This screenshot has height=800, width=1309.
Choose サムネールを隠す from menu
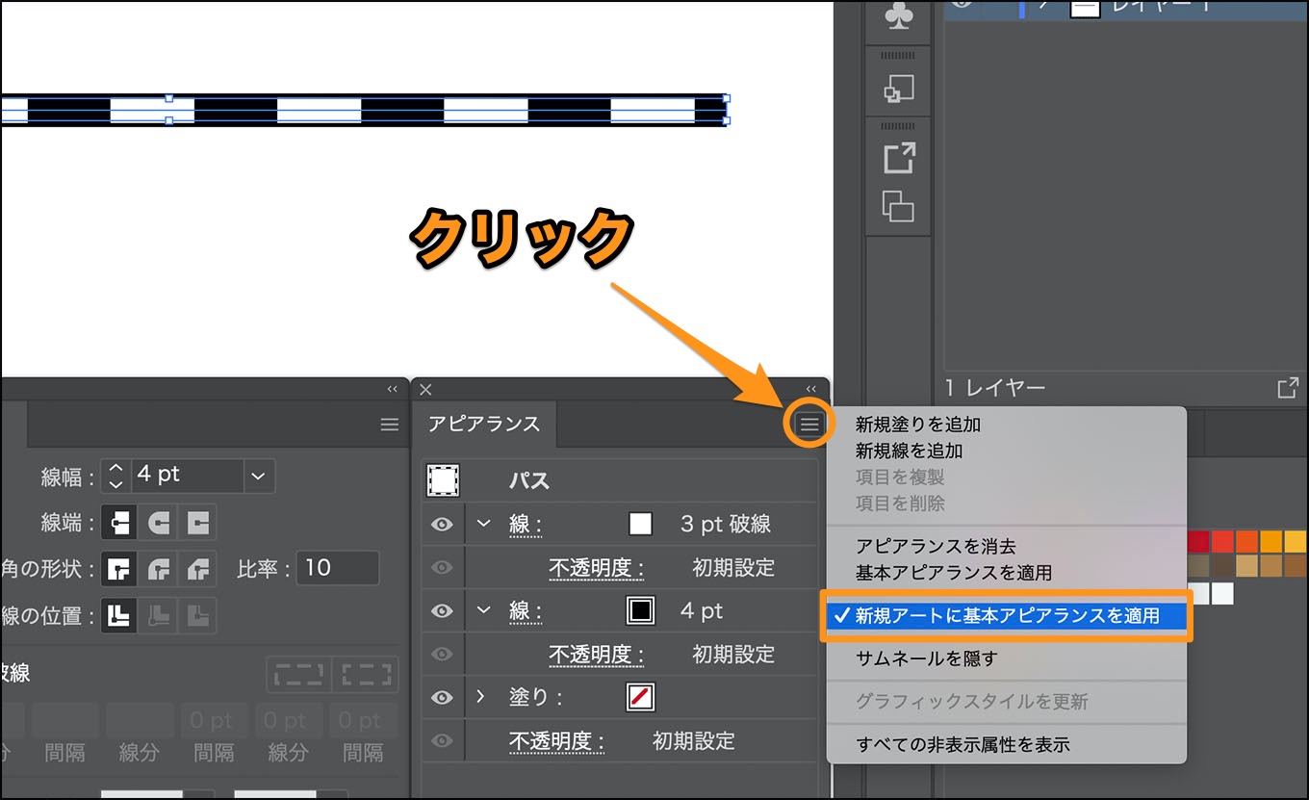[927, 658]
